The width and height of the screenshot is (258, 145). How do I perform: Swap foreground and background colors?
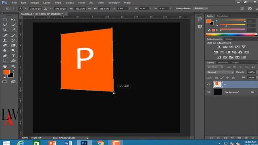coord(12,70)
